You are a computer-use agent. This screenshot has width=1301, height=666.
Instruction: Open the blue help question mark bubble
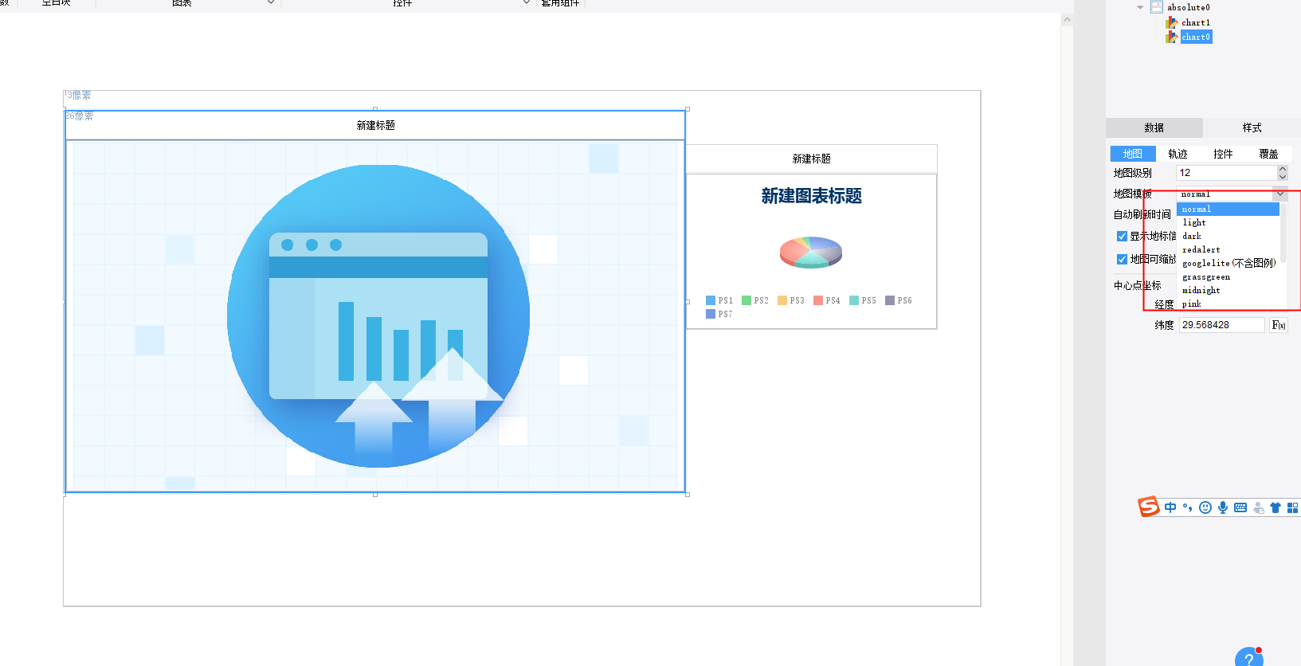pyautogui.click(x=1248, y=657)
